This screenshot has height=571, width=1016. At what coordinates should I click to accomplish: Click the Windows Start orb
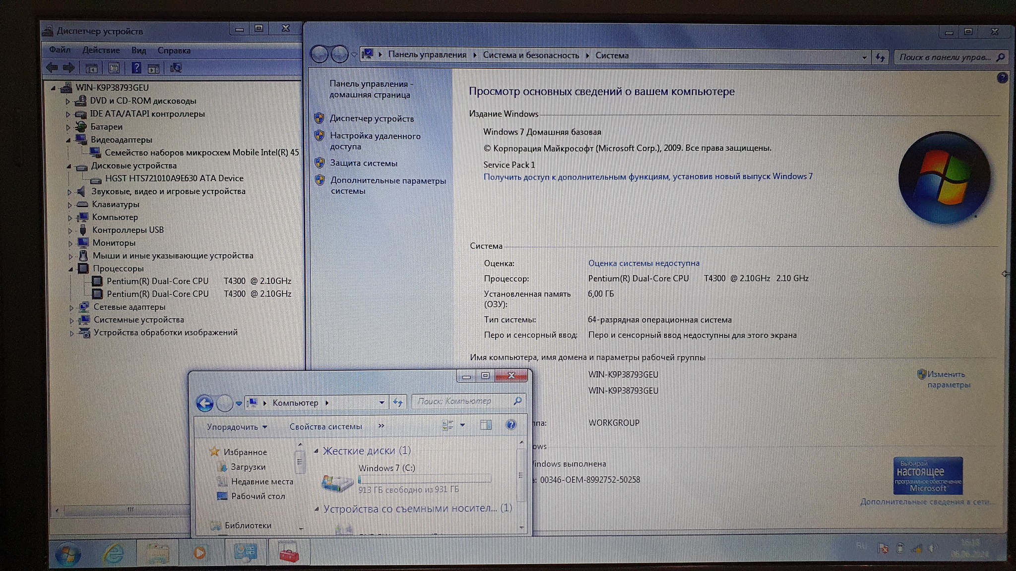(x=68, y=554)
